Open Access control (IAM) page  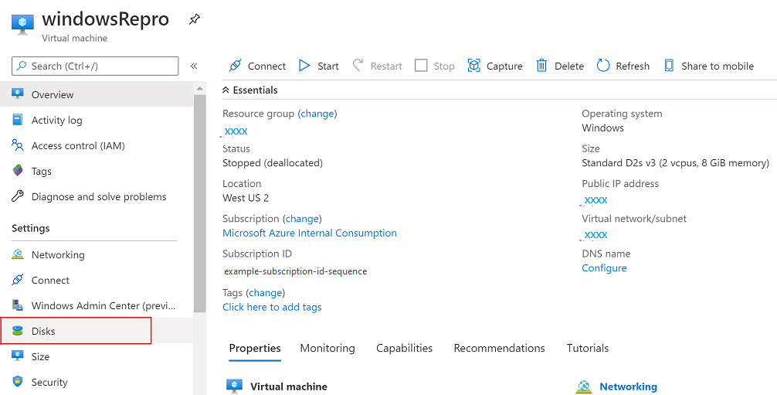78,145
